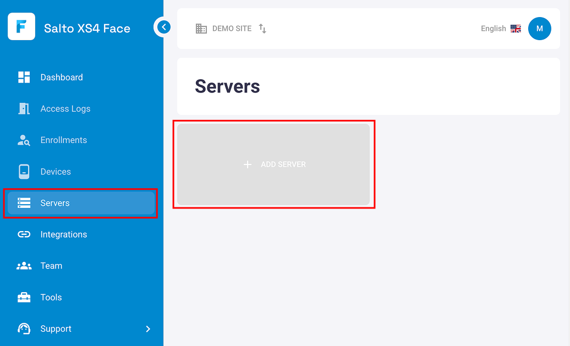Image resolution: width=570 pixels, height=346 pixels.
Task: Select Dashboard from the sidebar menu
Action: 62,77
